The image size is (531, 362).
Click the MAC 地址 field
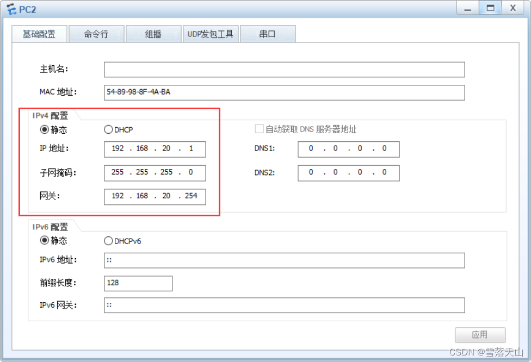pos(285,92)
